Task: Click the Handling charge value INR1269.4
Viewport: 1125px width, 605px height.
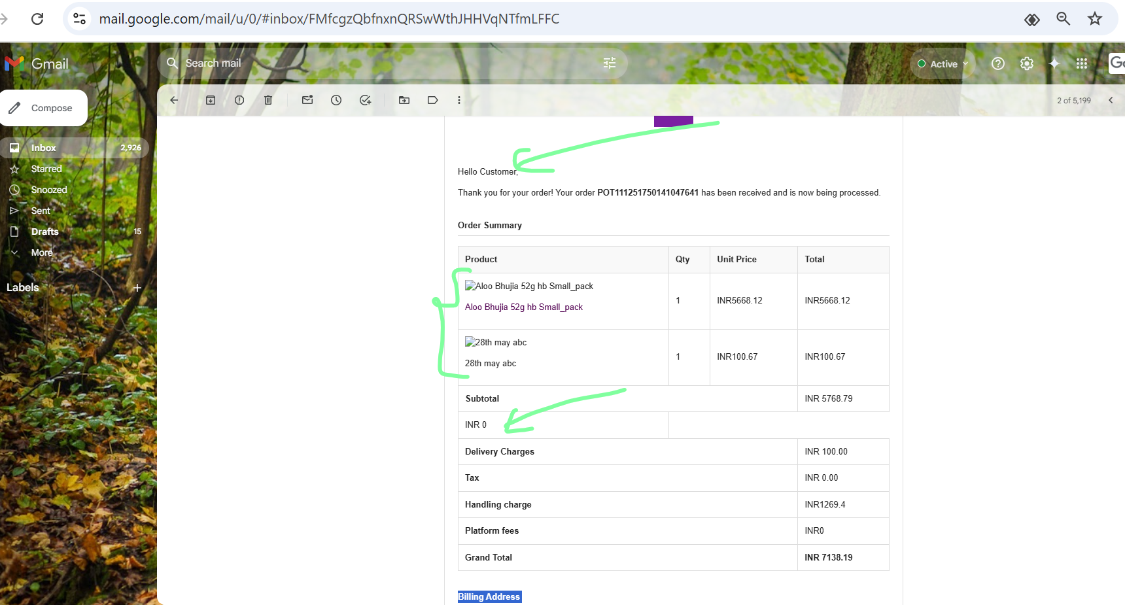Action: point(825,505)
